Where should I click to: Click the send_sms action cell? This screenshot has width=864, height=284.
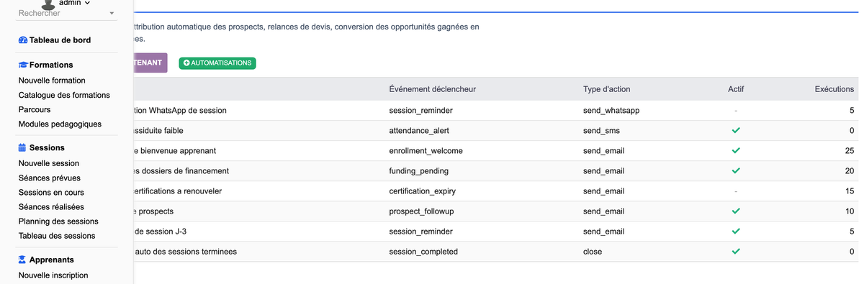601,131
